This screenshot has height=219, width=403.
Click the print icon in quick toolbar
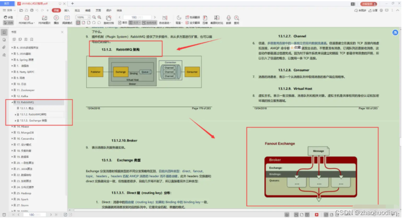point(32,10)
